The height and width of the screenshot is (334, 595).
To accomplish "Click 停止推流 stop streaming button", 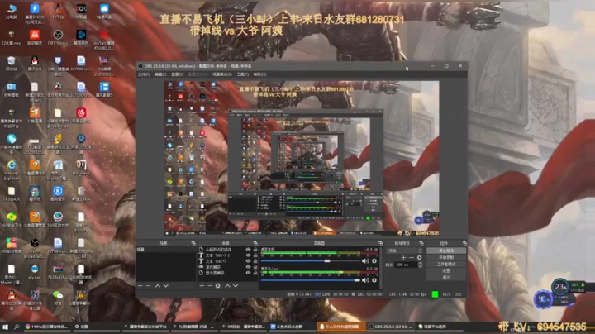I will click(446, 250).
